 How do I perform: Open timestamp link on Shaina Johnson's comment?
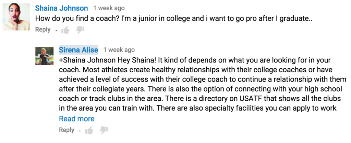pos(109,8)
